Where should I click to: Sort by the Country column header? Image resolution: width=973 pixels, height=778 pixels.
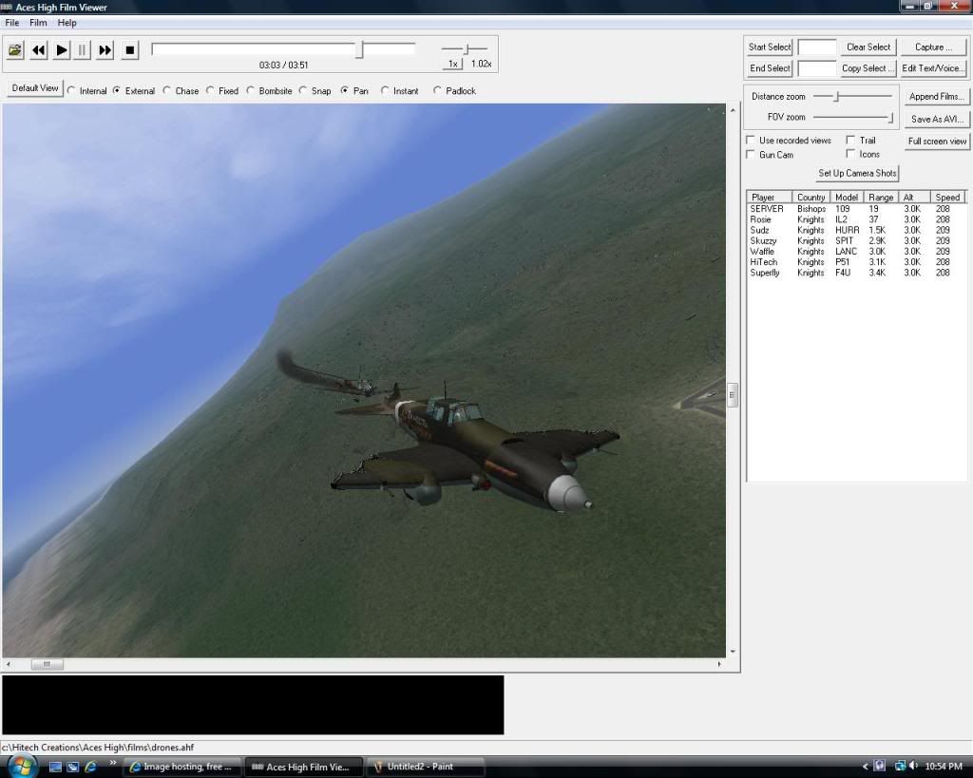pyautogui.click(x=811, y=198)
